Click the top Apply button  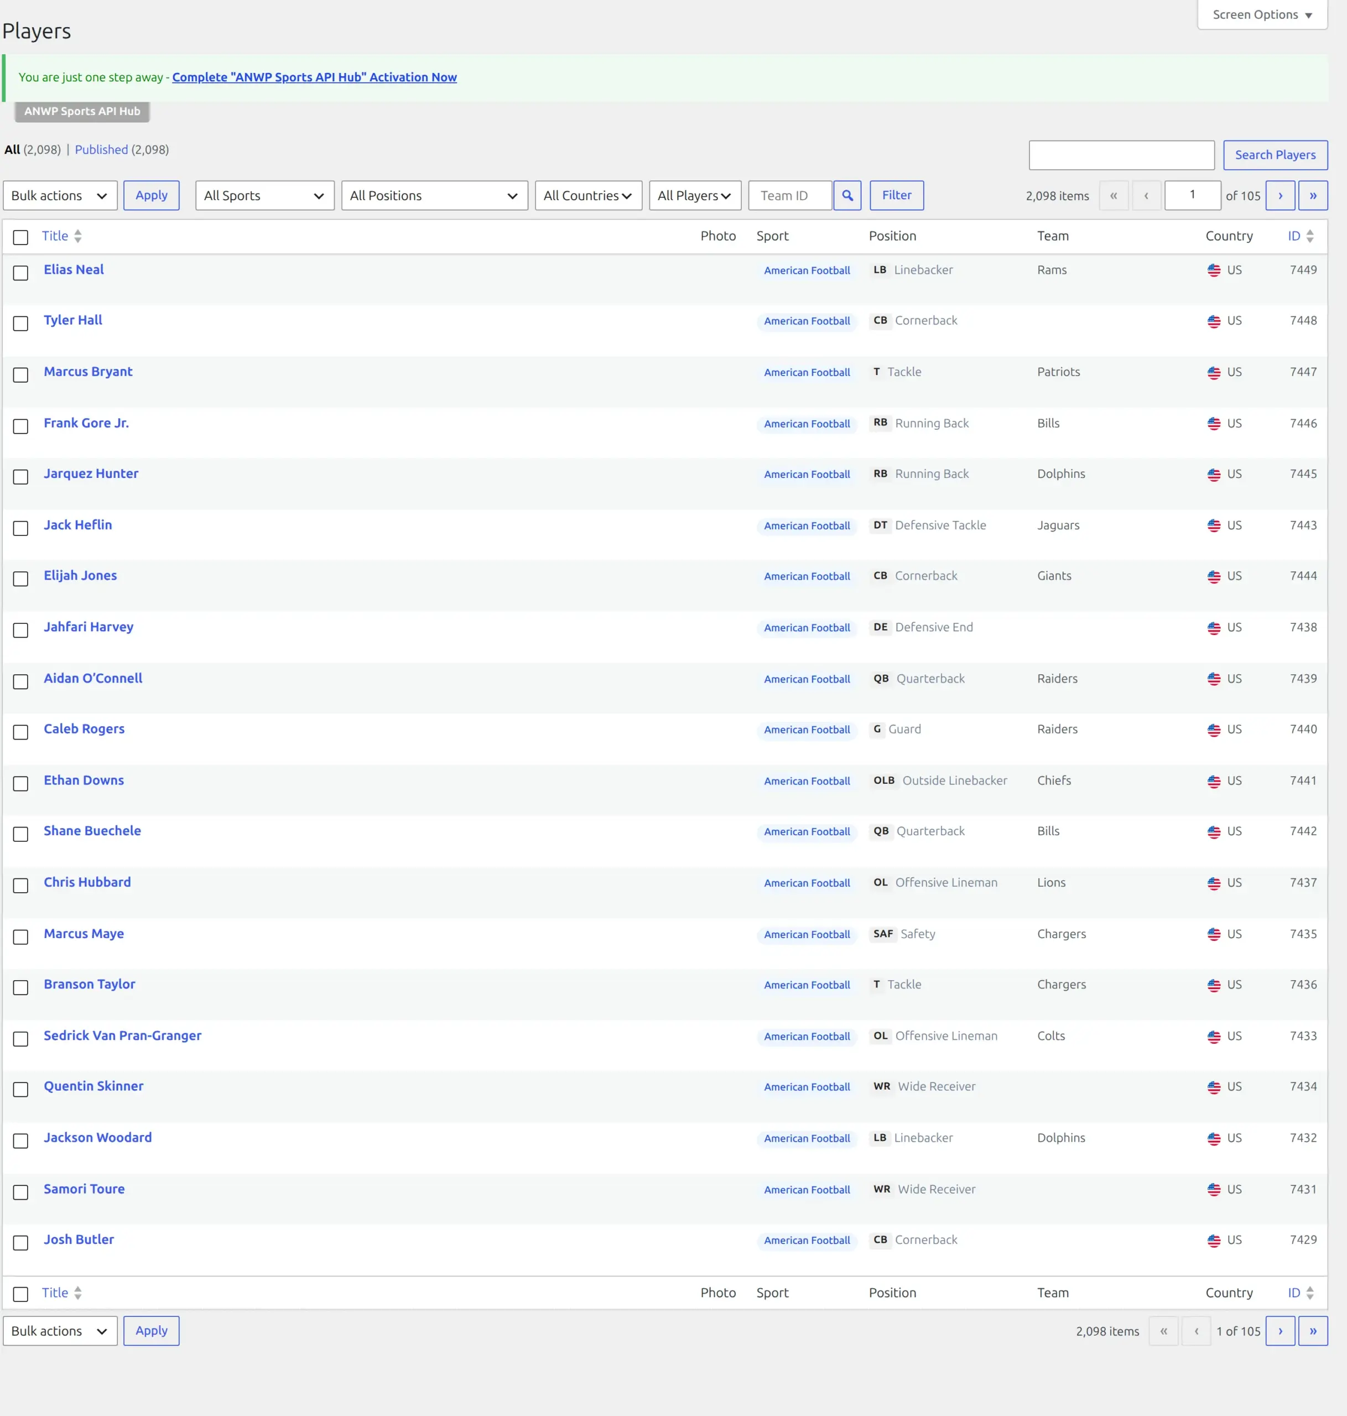[x=152, y=195]
